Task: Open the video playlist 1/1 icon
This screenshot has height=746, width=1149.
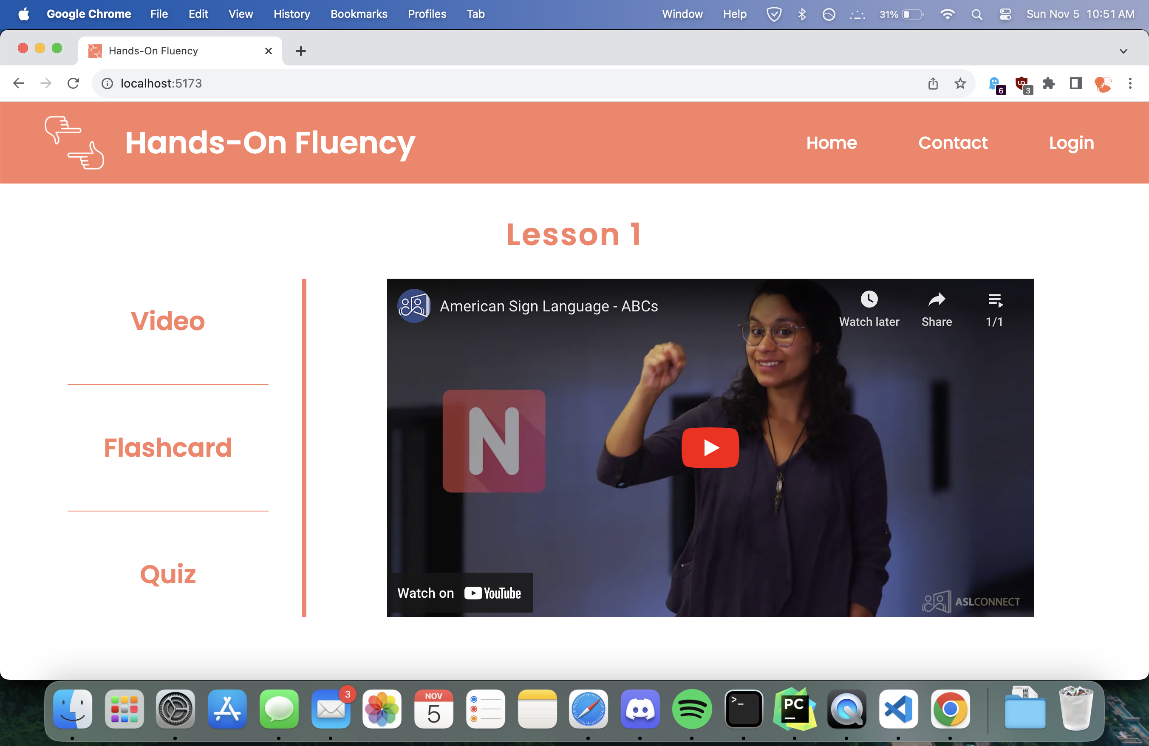Action: (x=994, y=301)
